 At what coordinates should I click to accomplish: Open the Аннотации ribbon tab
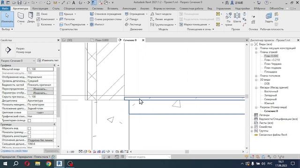coord(129,8)
